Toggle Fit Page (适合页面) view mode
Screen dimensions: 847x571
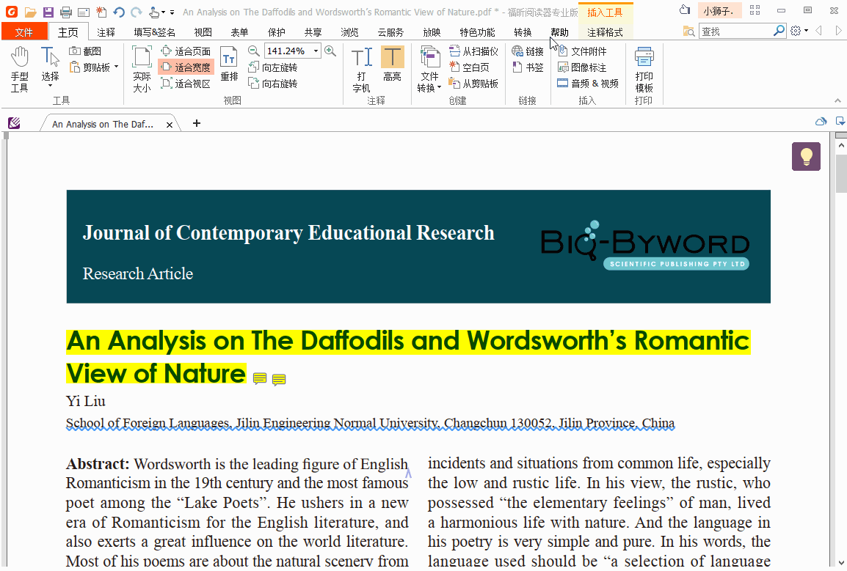(186, 51)
